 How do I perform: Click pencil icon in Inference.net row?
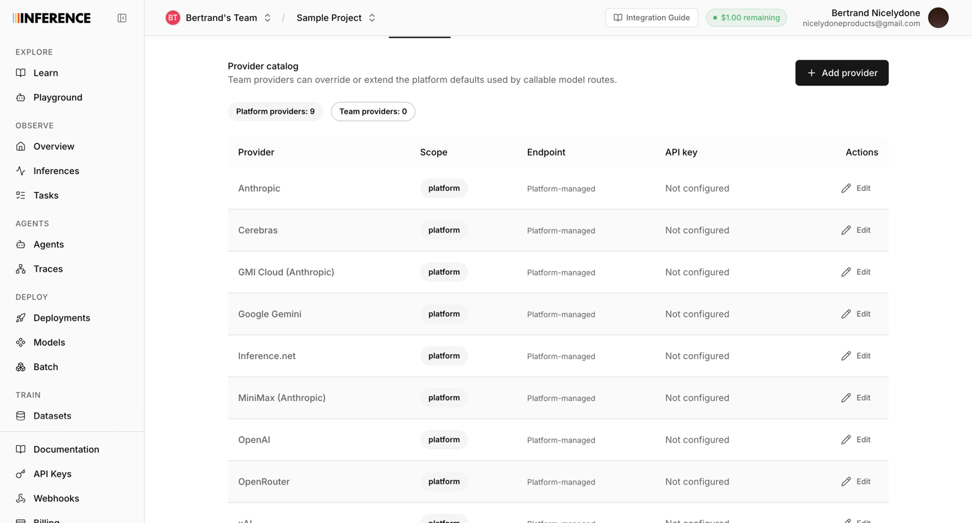[x=846, y=355]
